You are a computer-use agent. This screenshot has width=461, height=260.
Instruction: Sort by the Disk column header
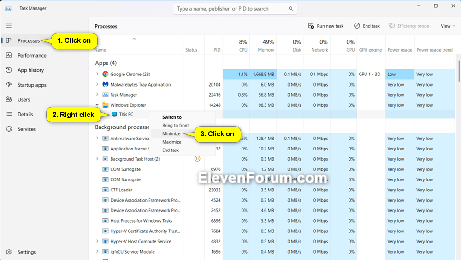click(x=290, y=45)
